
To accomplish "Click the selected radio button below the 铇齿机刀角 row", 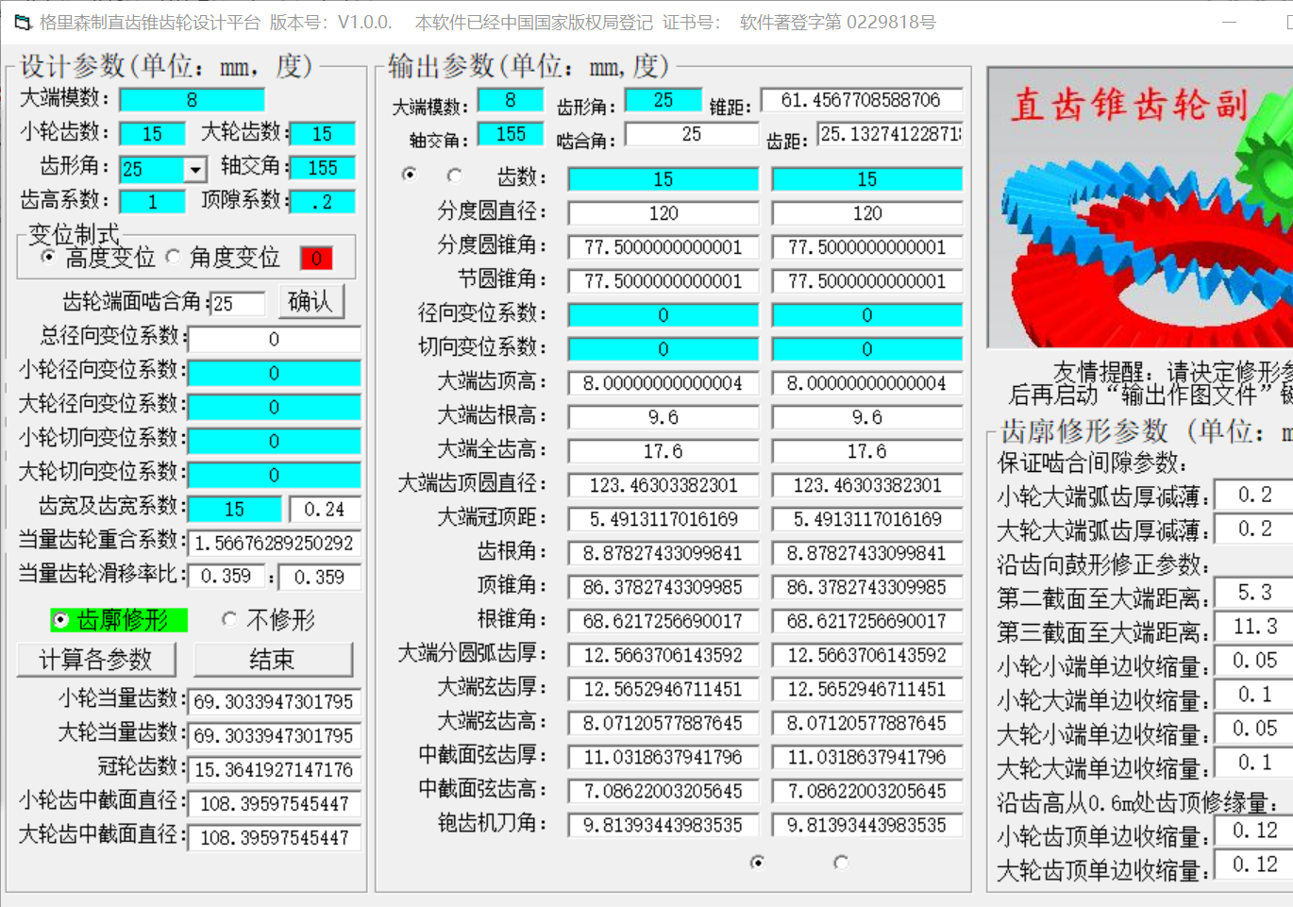I will [757, 862].
